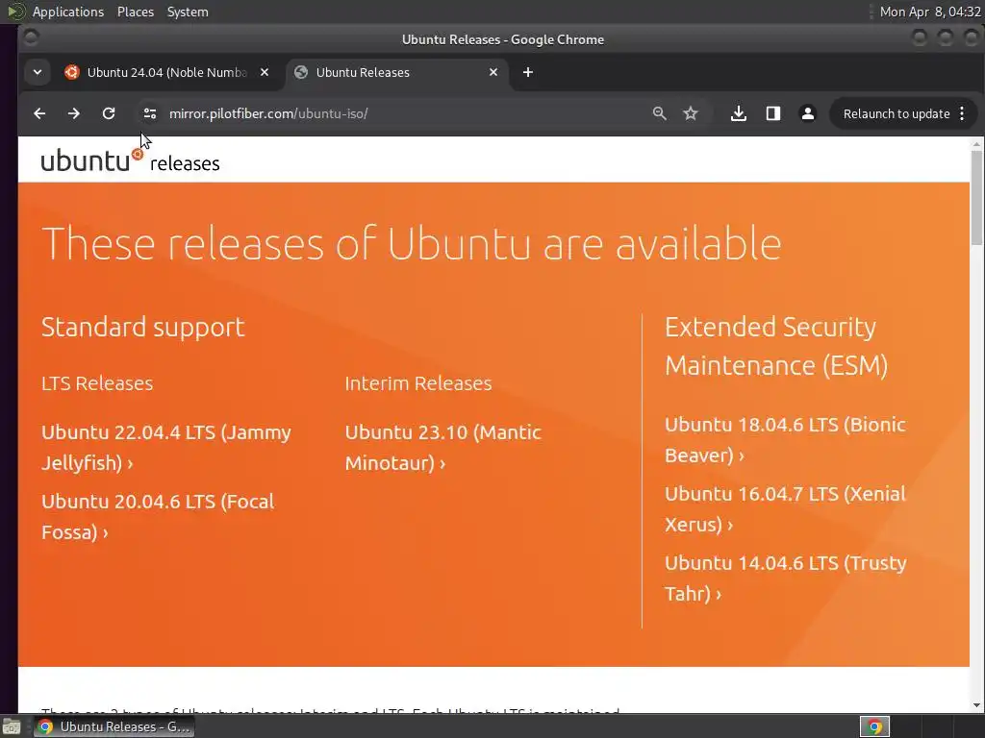Expand the tab search dropdown arrow
985x738 pixels.
[x=38, y=72]
